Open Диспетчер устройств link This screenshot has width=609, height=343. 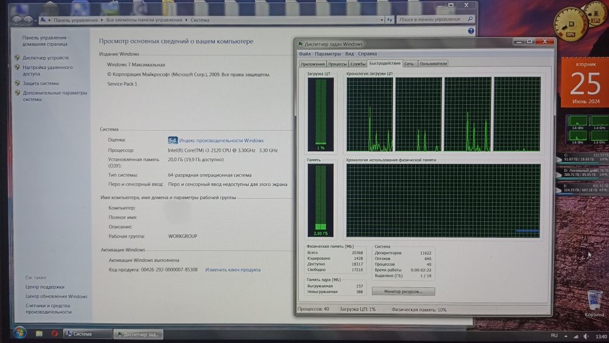46,57
